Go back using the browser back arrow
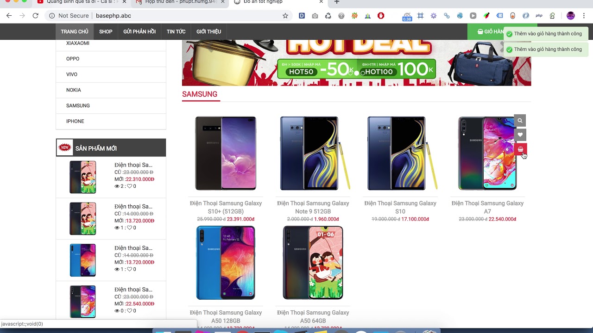Viewport: 593px width, 333px height. (9, 16)
